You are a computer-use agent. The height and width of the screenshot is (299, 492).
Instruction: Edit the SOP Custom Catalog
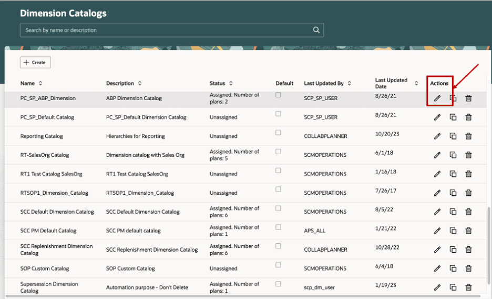pyautogui.click(x=437, y=268)
